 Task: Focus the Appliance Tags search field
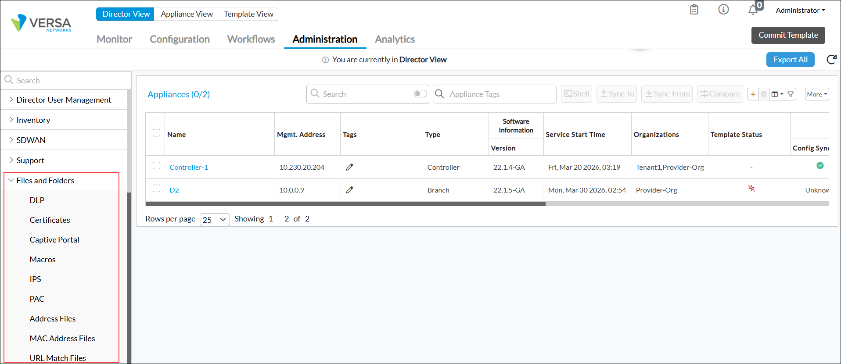click(x=495, y=94)
